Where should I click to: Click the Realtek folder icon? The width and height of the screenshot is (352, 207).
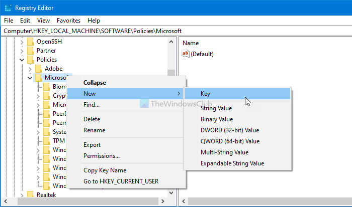(x=30, y=194)
